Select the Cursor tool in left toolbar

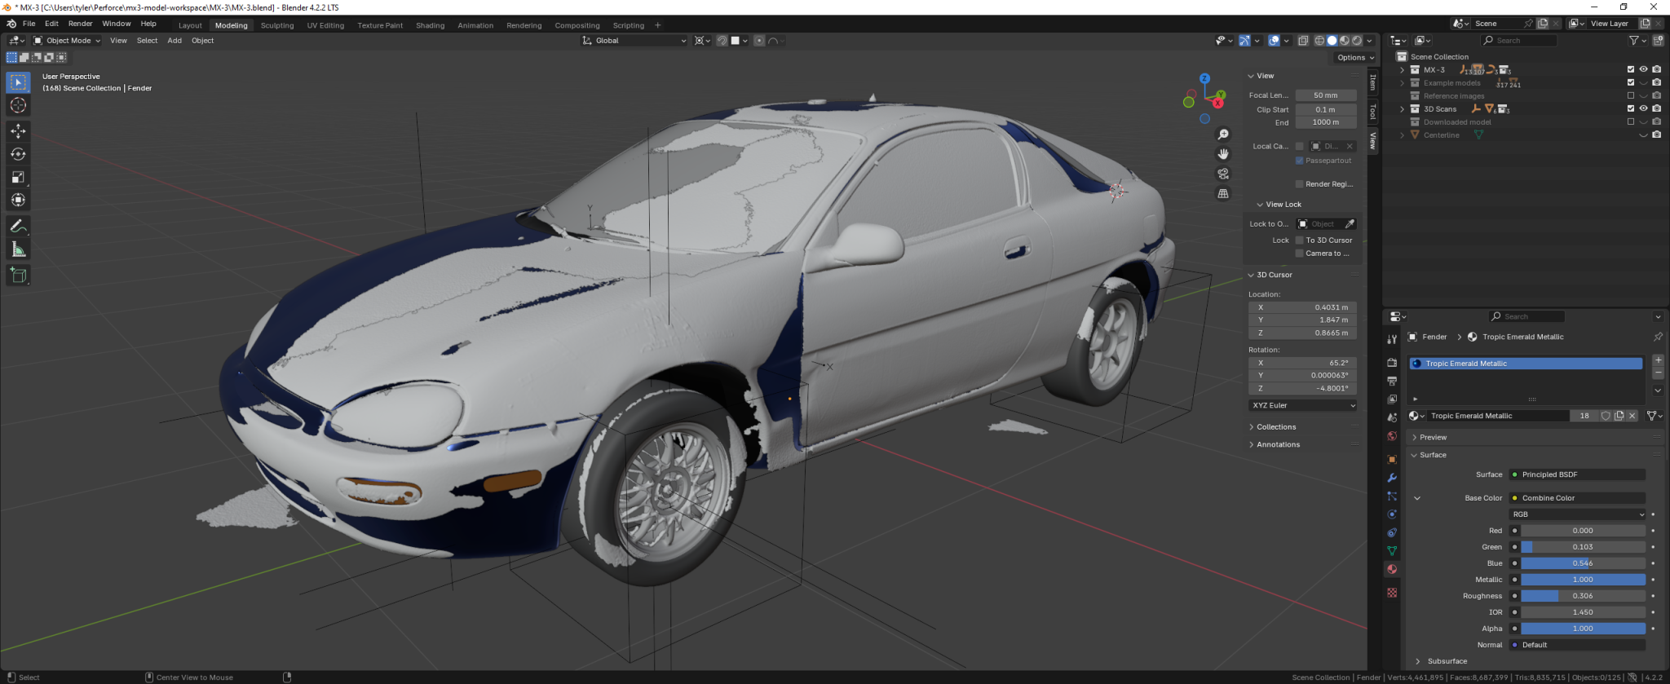[18, 105]
